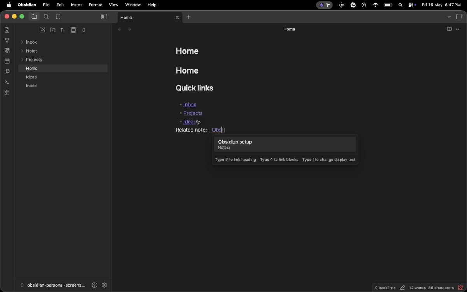This screenshot has width=467, height=292.
Task: Open the bookmarks tab icon
Action: click(58, 17)
